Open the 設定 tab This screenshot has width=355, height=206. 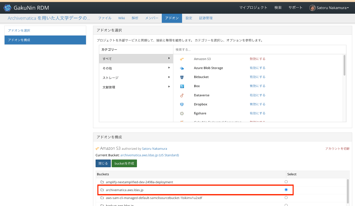(189, 18)
